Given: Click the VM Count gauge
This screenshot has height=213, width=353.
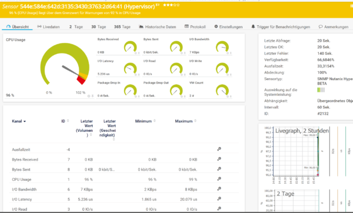Looking at the screenshot, I should [x=222, y=90].
